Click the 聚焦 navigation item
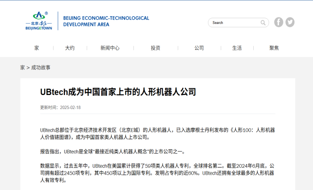Image resolution: width=313 pixels, height=190 pixels. click(x=274, y=48)
